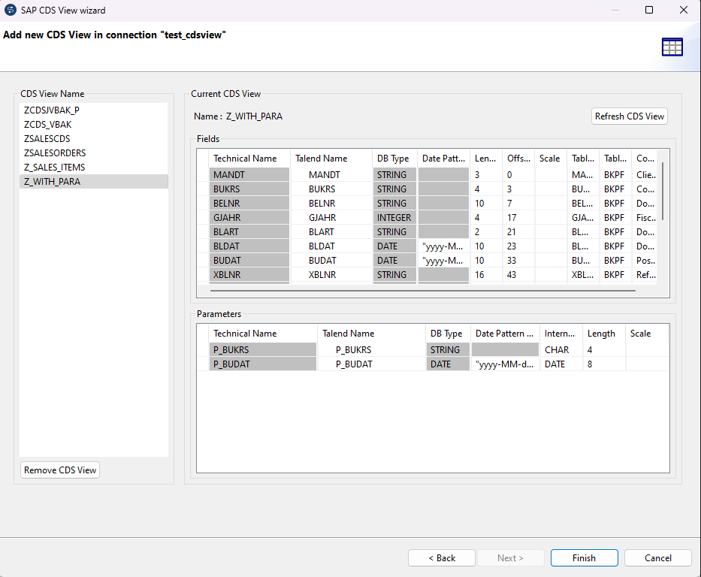
Task: Select ZCDSJVBAK_P in the CDS View Name list
Action: (x=51, y=110)
